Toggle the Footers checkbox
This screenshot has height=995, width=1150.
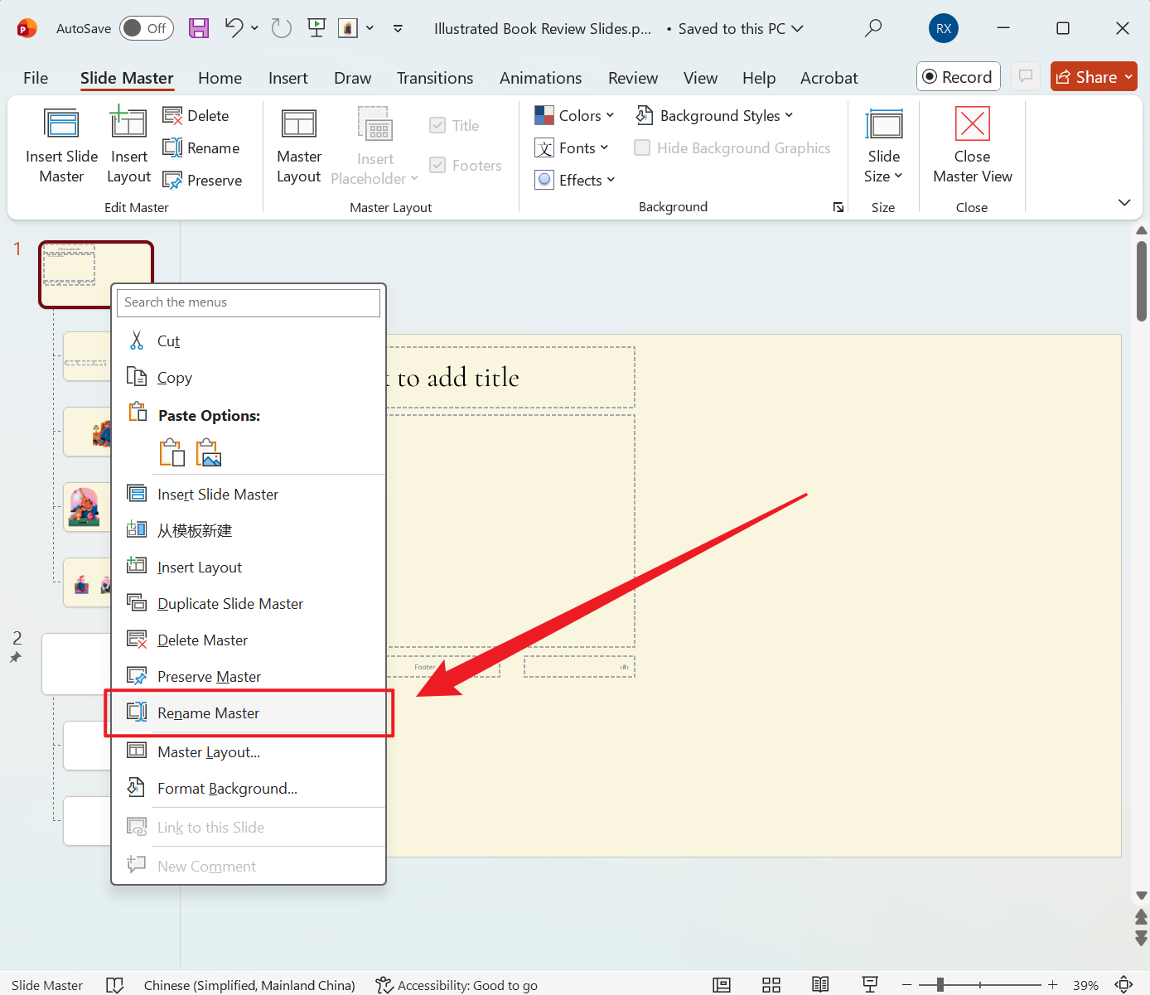[x=437, y=166]
